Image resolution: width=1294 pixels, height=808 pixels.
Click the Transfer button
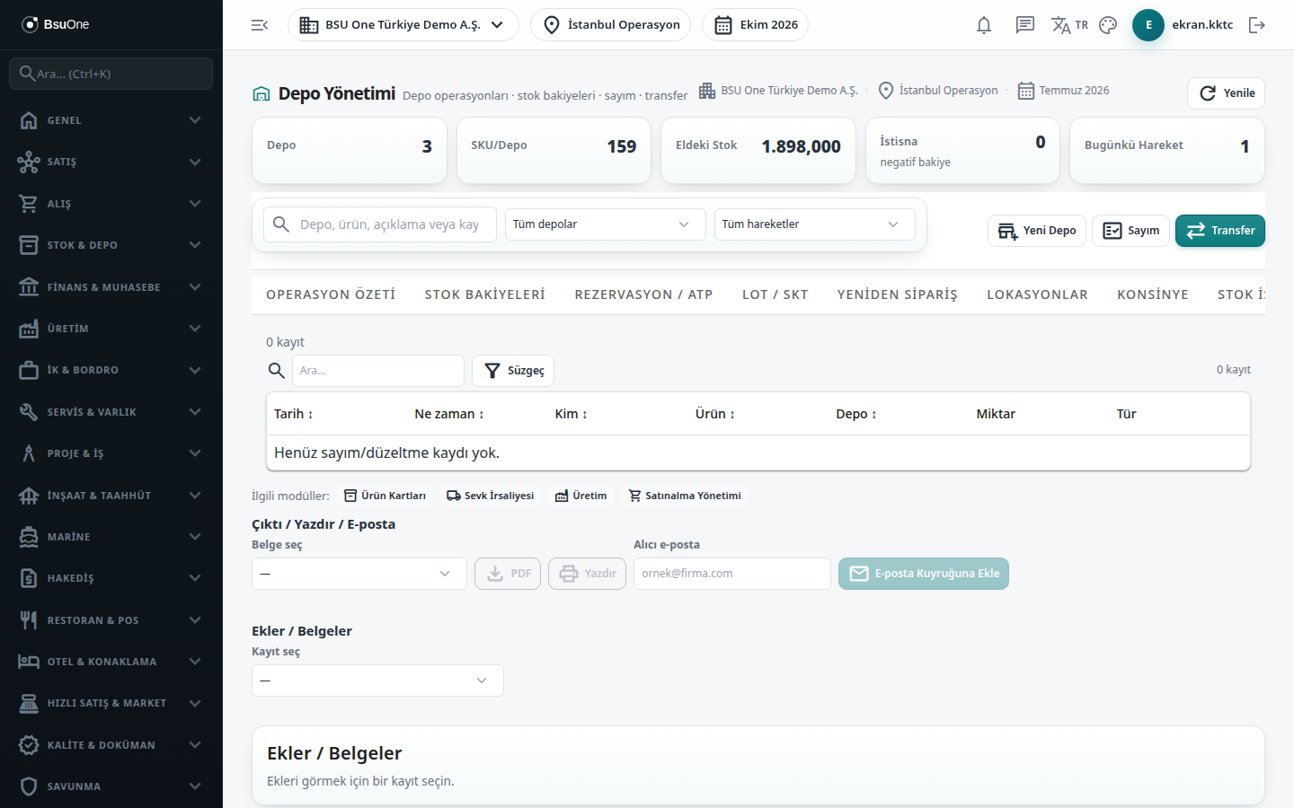click(1220, 231)
